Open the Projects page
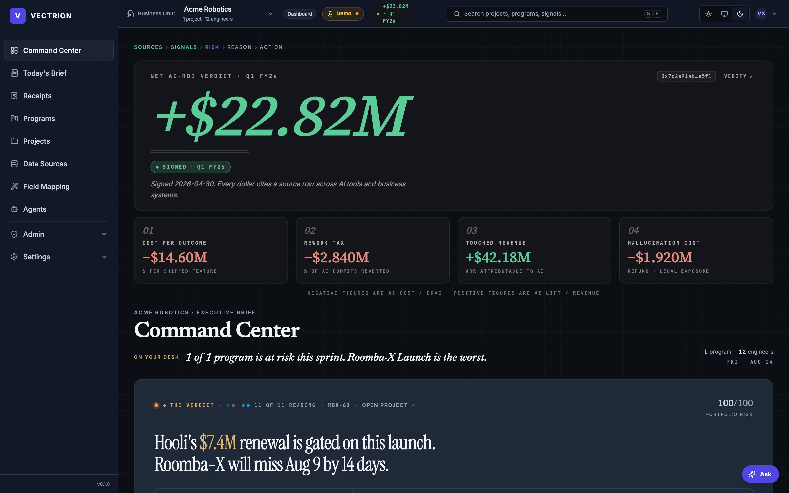 (59, 141)
